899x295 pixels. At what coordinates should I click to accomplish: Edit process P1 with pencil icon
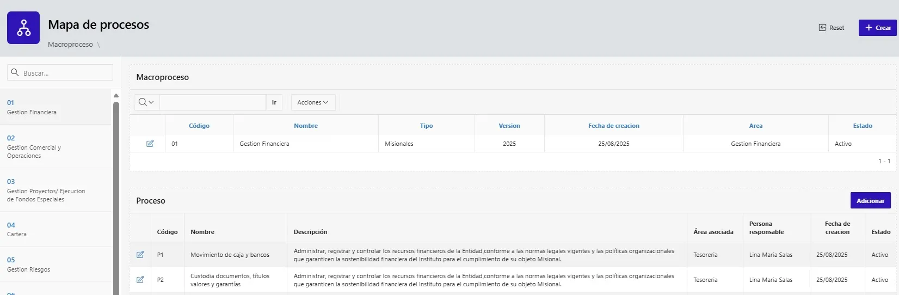140,255
